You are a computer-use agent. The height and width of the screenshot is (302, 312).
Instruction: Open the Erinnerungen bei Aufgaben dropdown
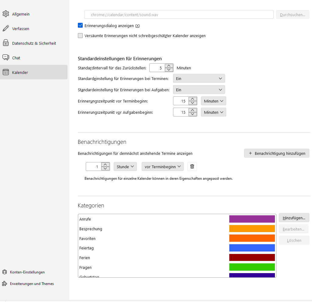click(x=199, y=90)
